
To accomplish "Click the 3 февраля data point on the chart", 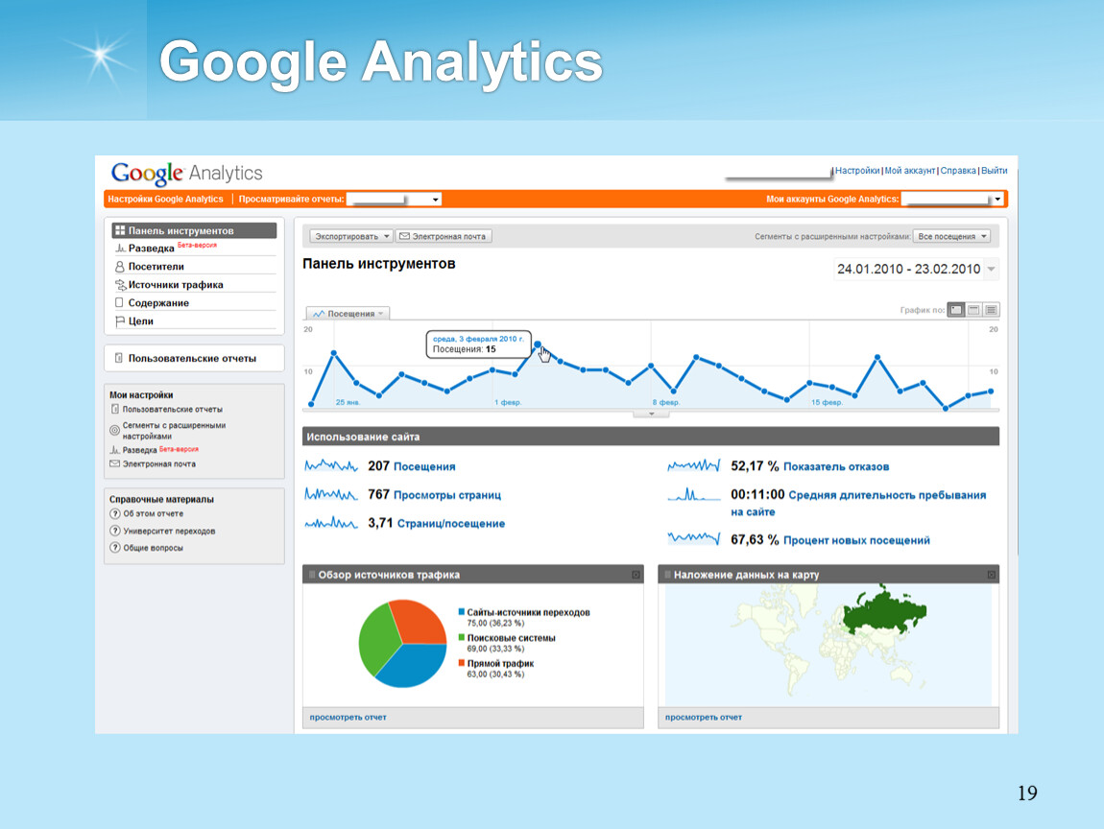I will tap(538, 344).
